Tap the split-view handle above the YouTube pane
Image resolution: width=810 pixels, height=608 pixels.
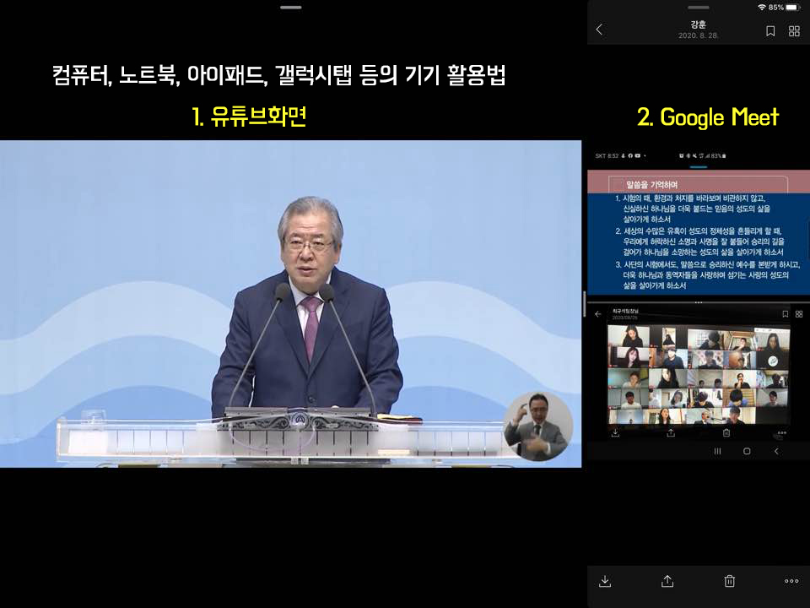[x=290, y=8]
